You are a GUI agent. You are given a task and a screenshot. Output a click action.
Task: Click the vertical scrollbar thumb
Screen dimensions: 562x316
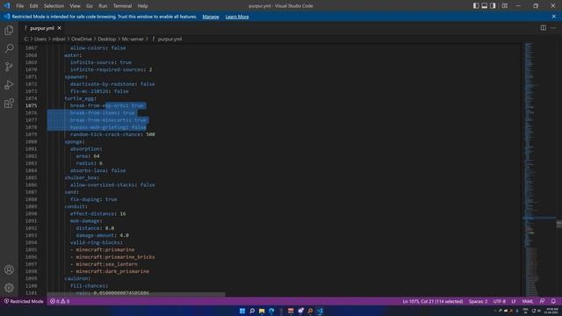click(558, 225)
